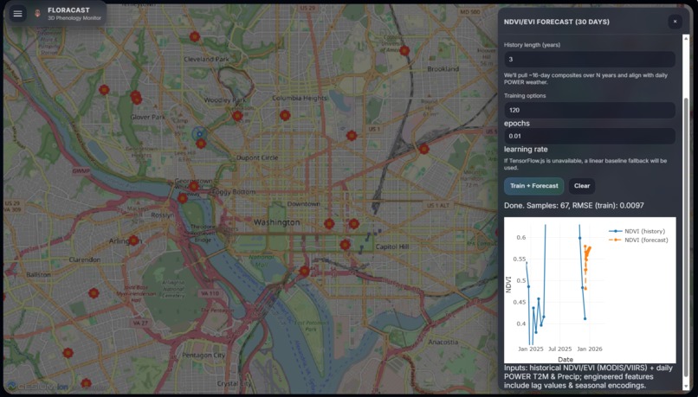Click the Cesium ion logo
The height and width of the screenshot is (397, 698).
pyautogui.click(x=38, y=387)
